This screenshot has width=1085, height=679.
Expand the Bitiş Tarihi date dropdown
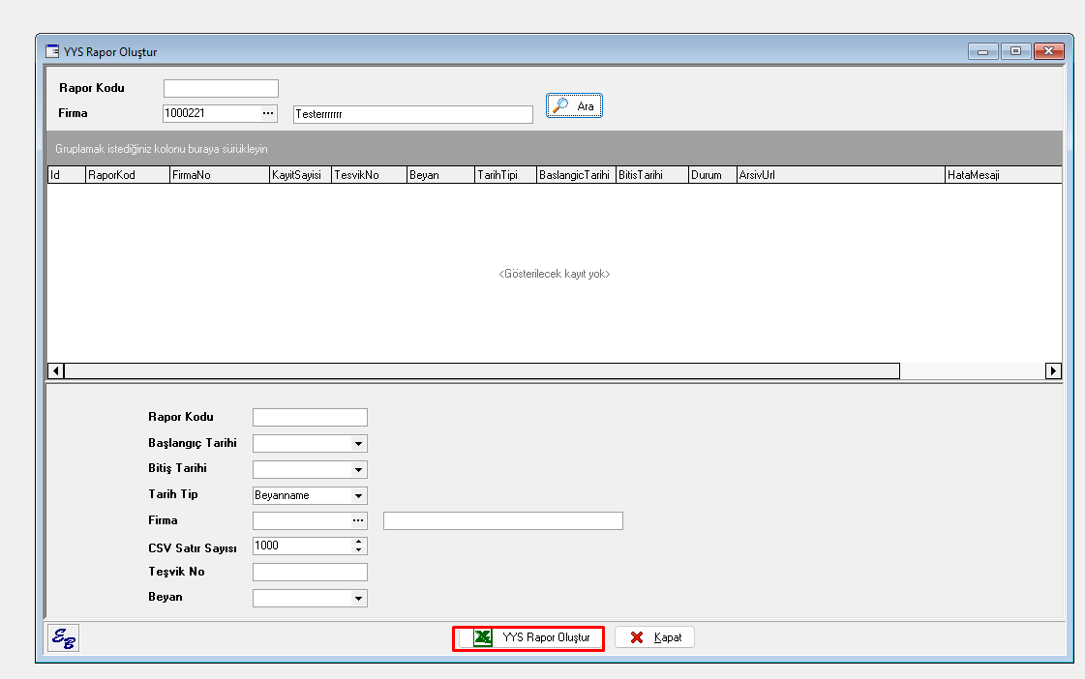click(x=358, y=470)
